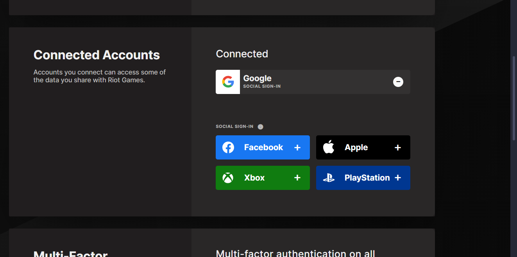The image size is (517, 257).
Task: Open the Social Sign-In info tooltip icon
Action: [x=261, y=127]
